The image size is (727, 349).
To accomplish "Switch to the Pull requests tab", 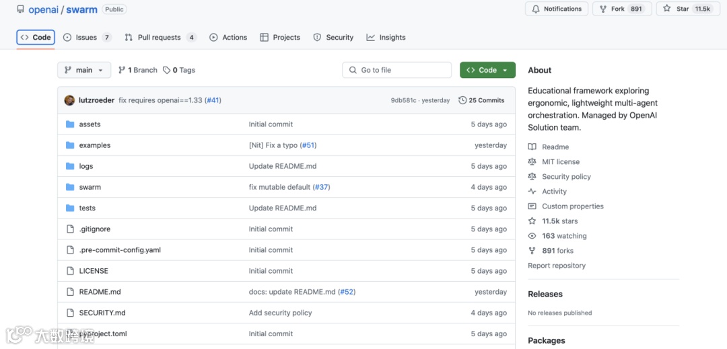I will pos(160,38).
